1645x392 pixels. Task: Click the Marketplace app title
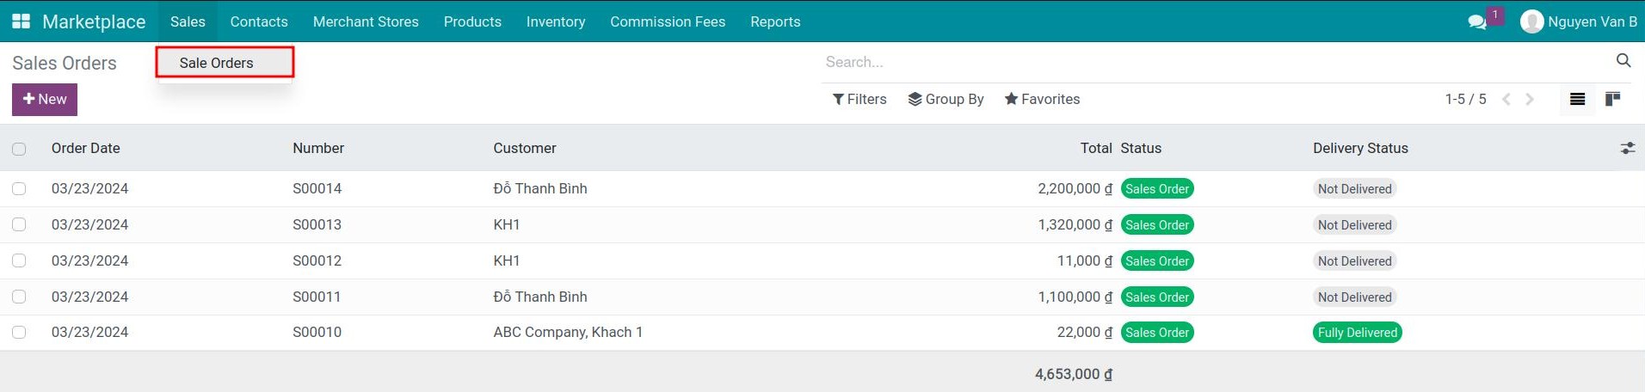(94, 21)
